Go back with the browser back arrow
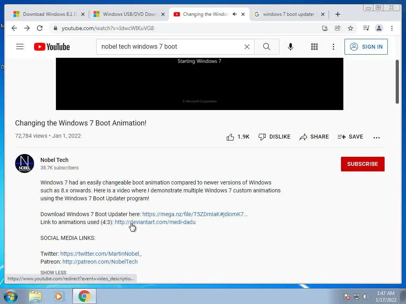The image size is (406, 304). (14, 28)
